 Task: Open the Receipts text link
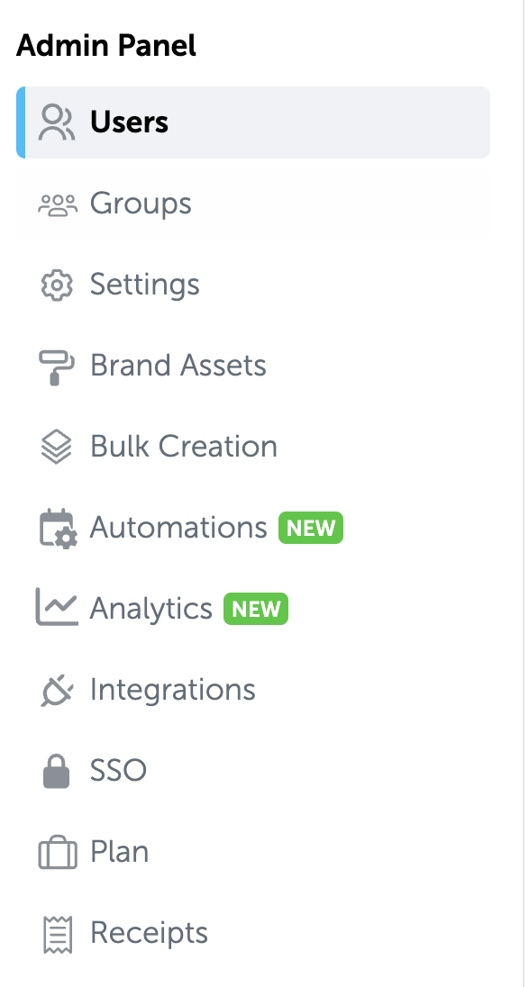(x=150, y=934)
